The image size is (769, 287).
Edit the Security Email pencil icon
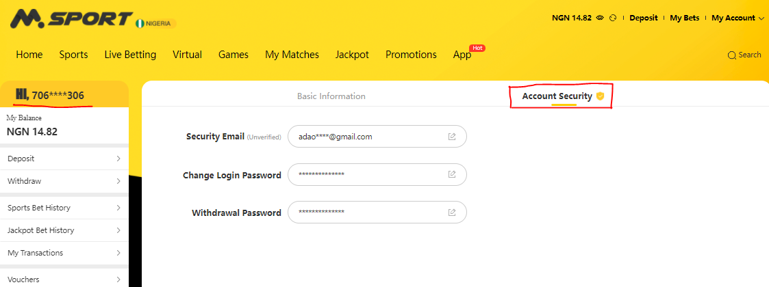(452, 137)
